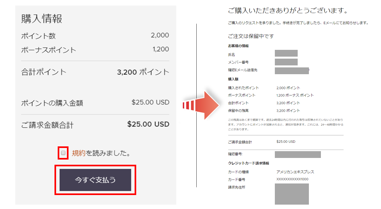Click the masked 確認Eメール送信先 field
381x209 pixels.
[x=292, y=71]
